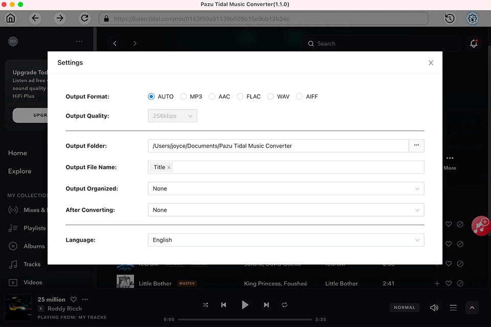Open Albums in sidebar

click(27, 246)
